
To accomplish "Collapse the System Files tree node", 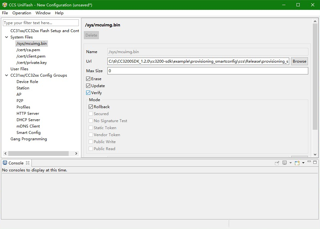I will pos(7,37).
